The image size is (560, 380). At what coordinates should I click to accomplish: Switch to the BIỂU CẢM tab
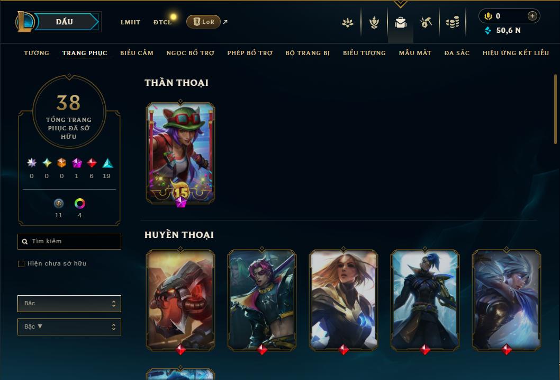pos(137,53)
